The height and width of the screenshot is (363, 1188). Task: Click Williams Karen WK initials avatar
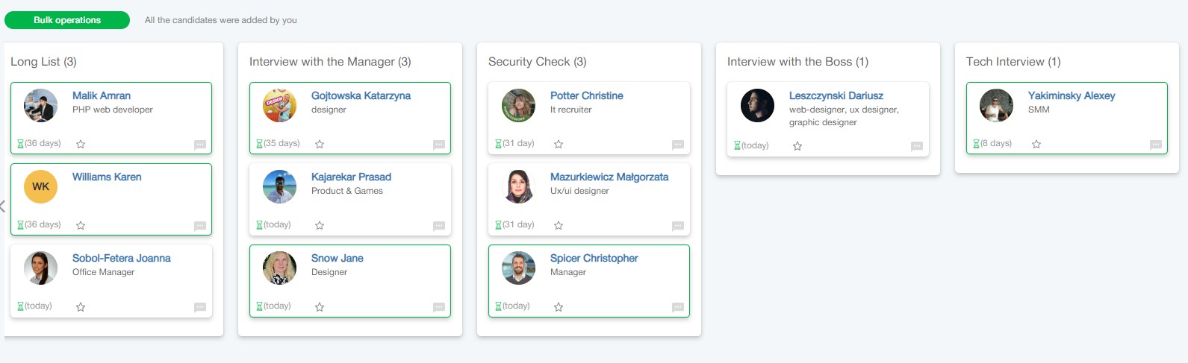tap(40, 186)
